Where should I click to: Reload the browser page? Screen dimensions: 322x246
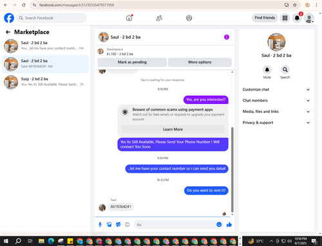[x=24, y=5]
